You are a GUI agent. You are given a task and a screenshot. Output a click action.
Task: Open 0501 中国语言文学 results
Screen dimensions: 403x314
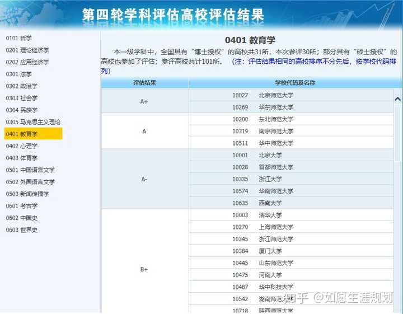click(x=30, y=170)
